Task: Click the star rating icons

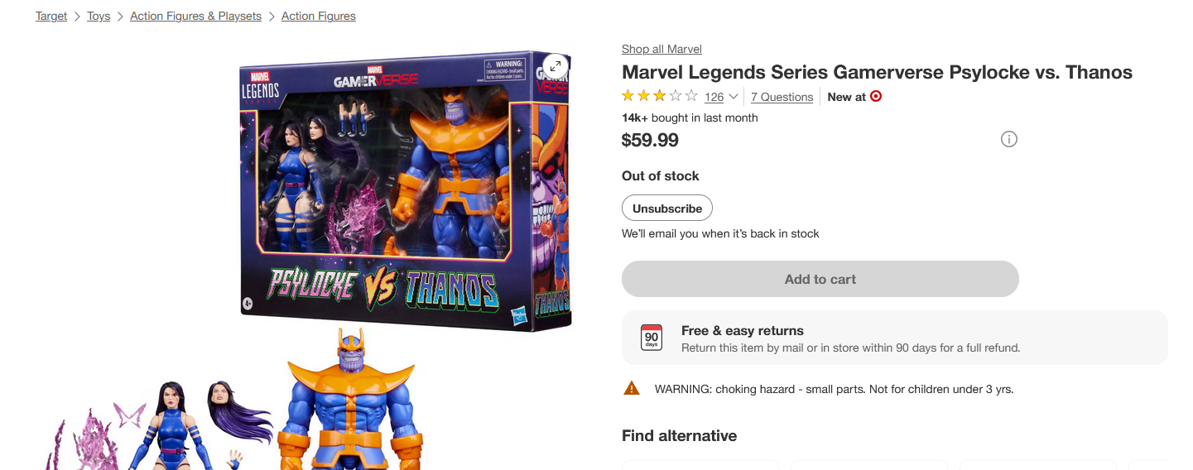Action: coord(660,96)
